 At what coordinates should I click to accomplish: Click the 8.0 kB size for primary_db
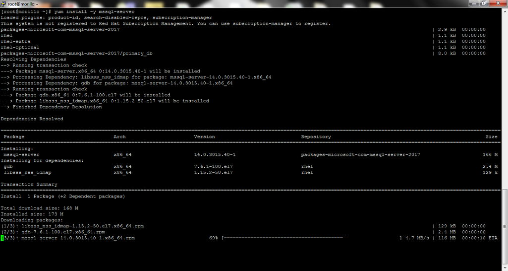click(x=447, y=53)
